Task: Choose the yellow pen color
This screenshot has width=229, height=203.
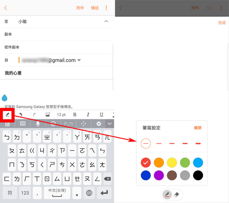Action: coord(172,163)
